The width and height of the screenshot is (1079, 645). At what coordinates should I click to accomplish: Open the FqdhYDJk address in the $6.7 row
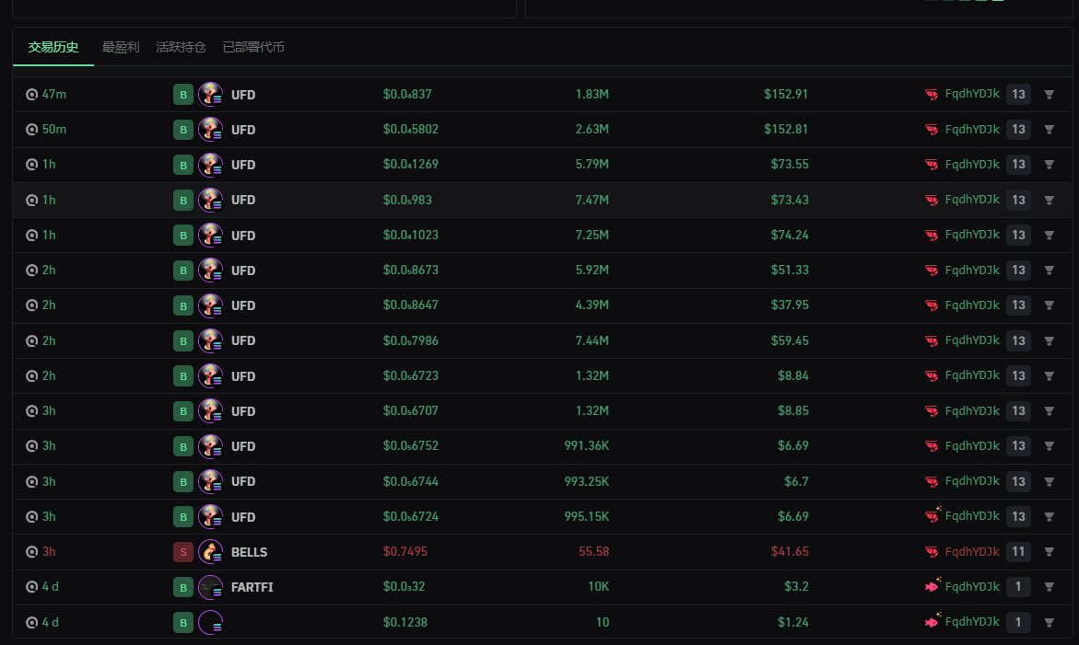coord(971,481)
